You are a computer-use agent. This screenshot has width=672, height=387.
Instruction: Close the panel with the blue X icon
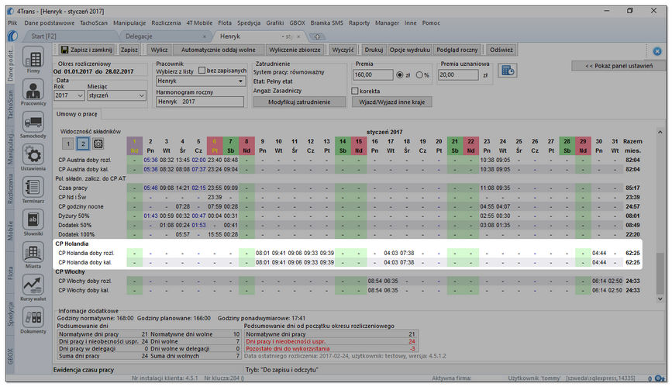[657, 51]
